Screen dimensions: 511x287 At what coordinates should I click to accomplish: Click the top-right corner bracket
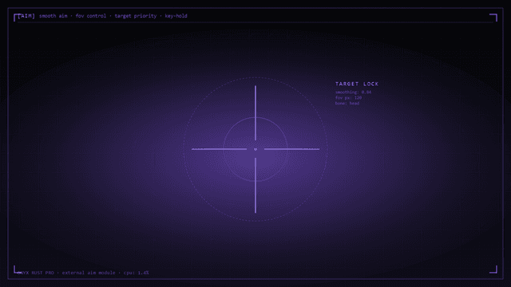[493, 18]
